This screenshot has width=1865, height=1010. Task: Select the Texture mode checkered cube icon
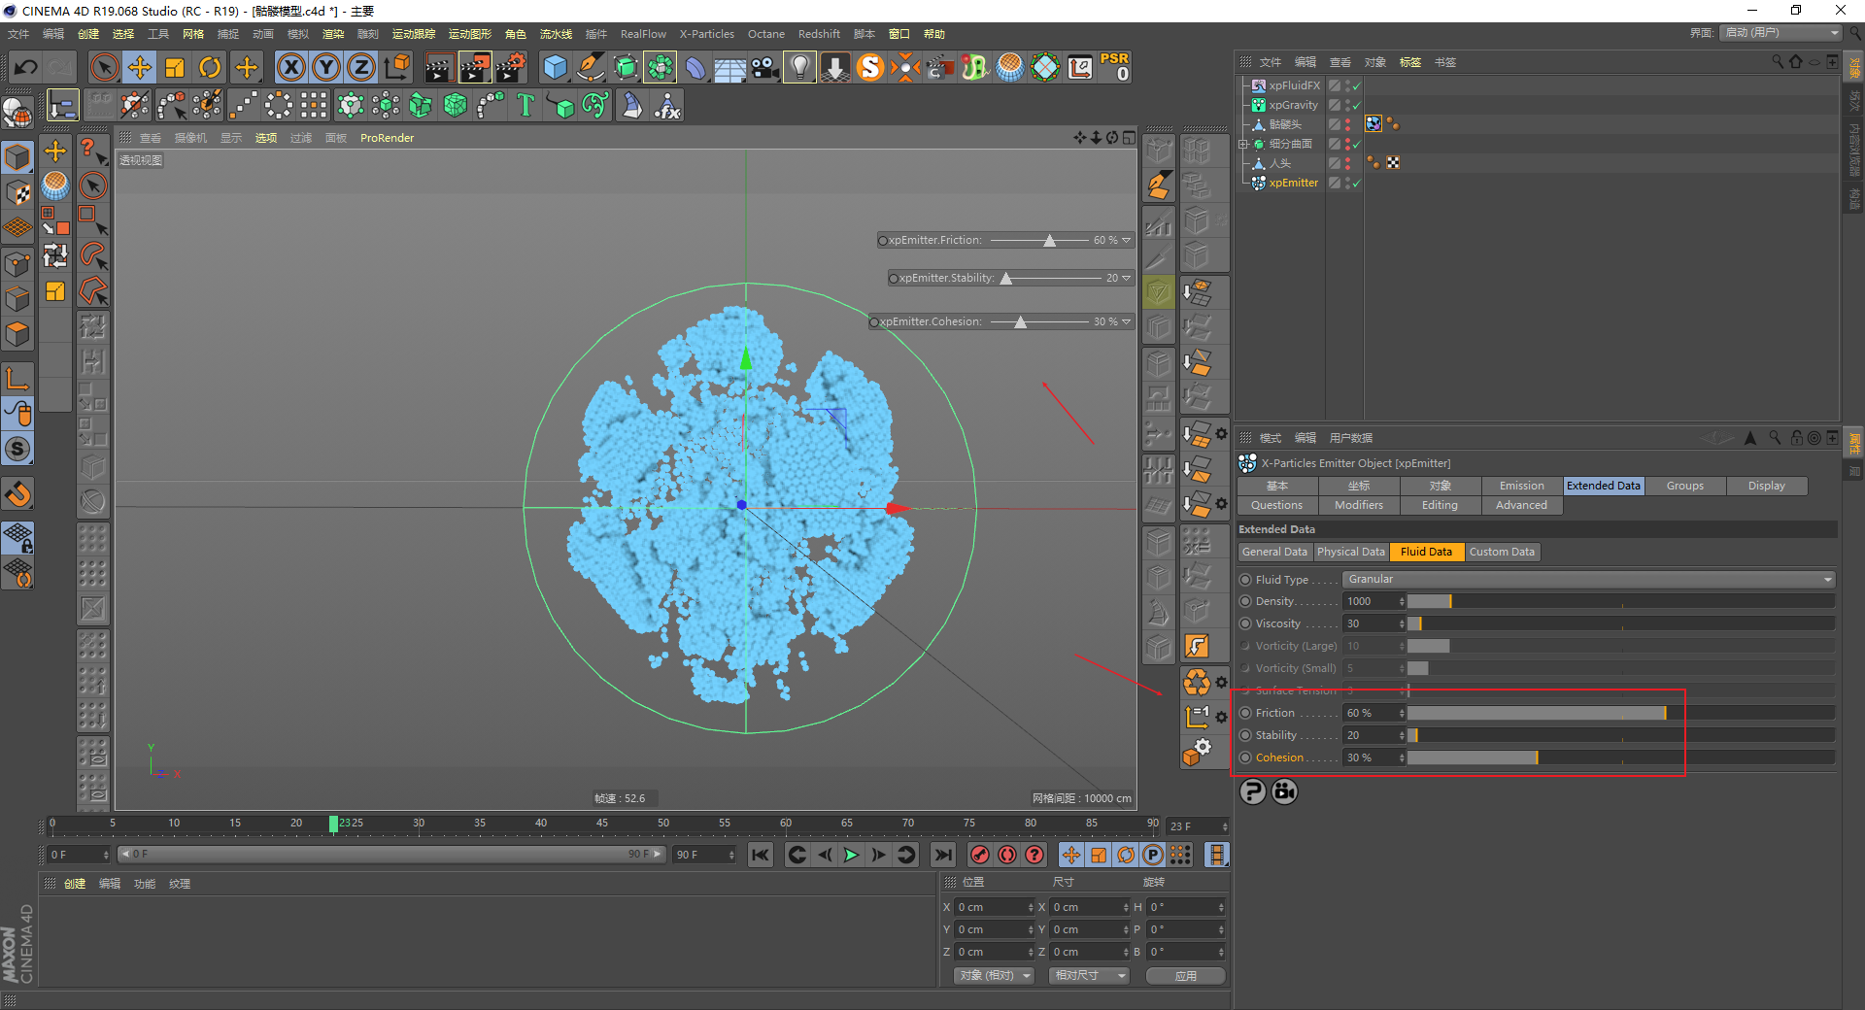pos(17,192)
